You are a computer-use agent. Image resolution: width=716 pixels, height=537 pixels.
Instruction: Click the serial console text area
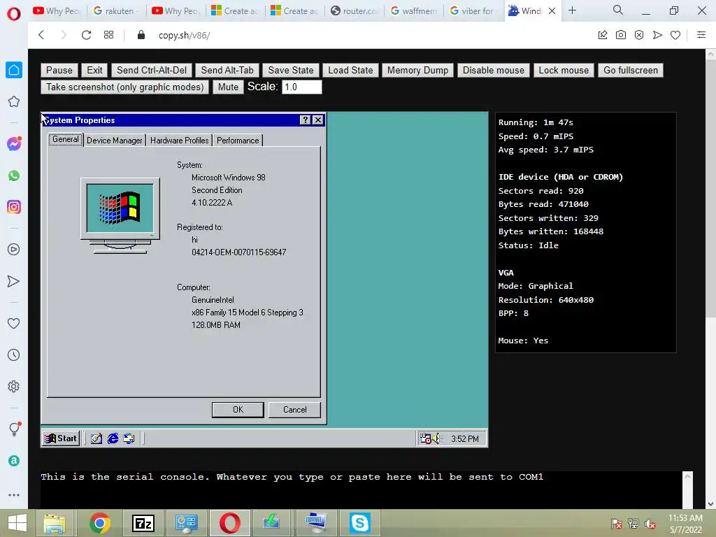(x=361, y=489)
